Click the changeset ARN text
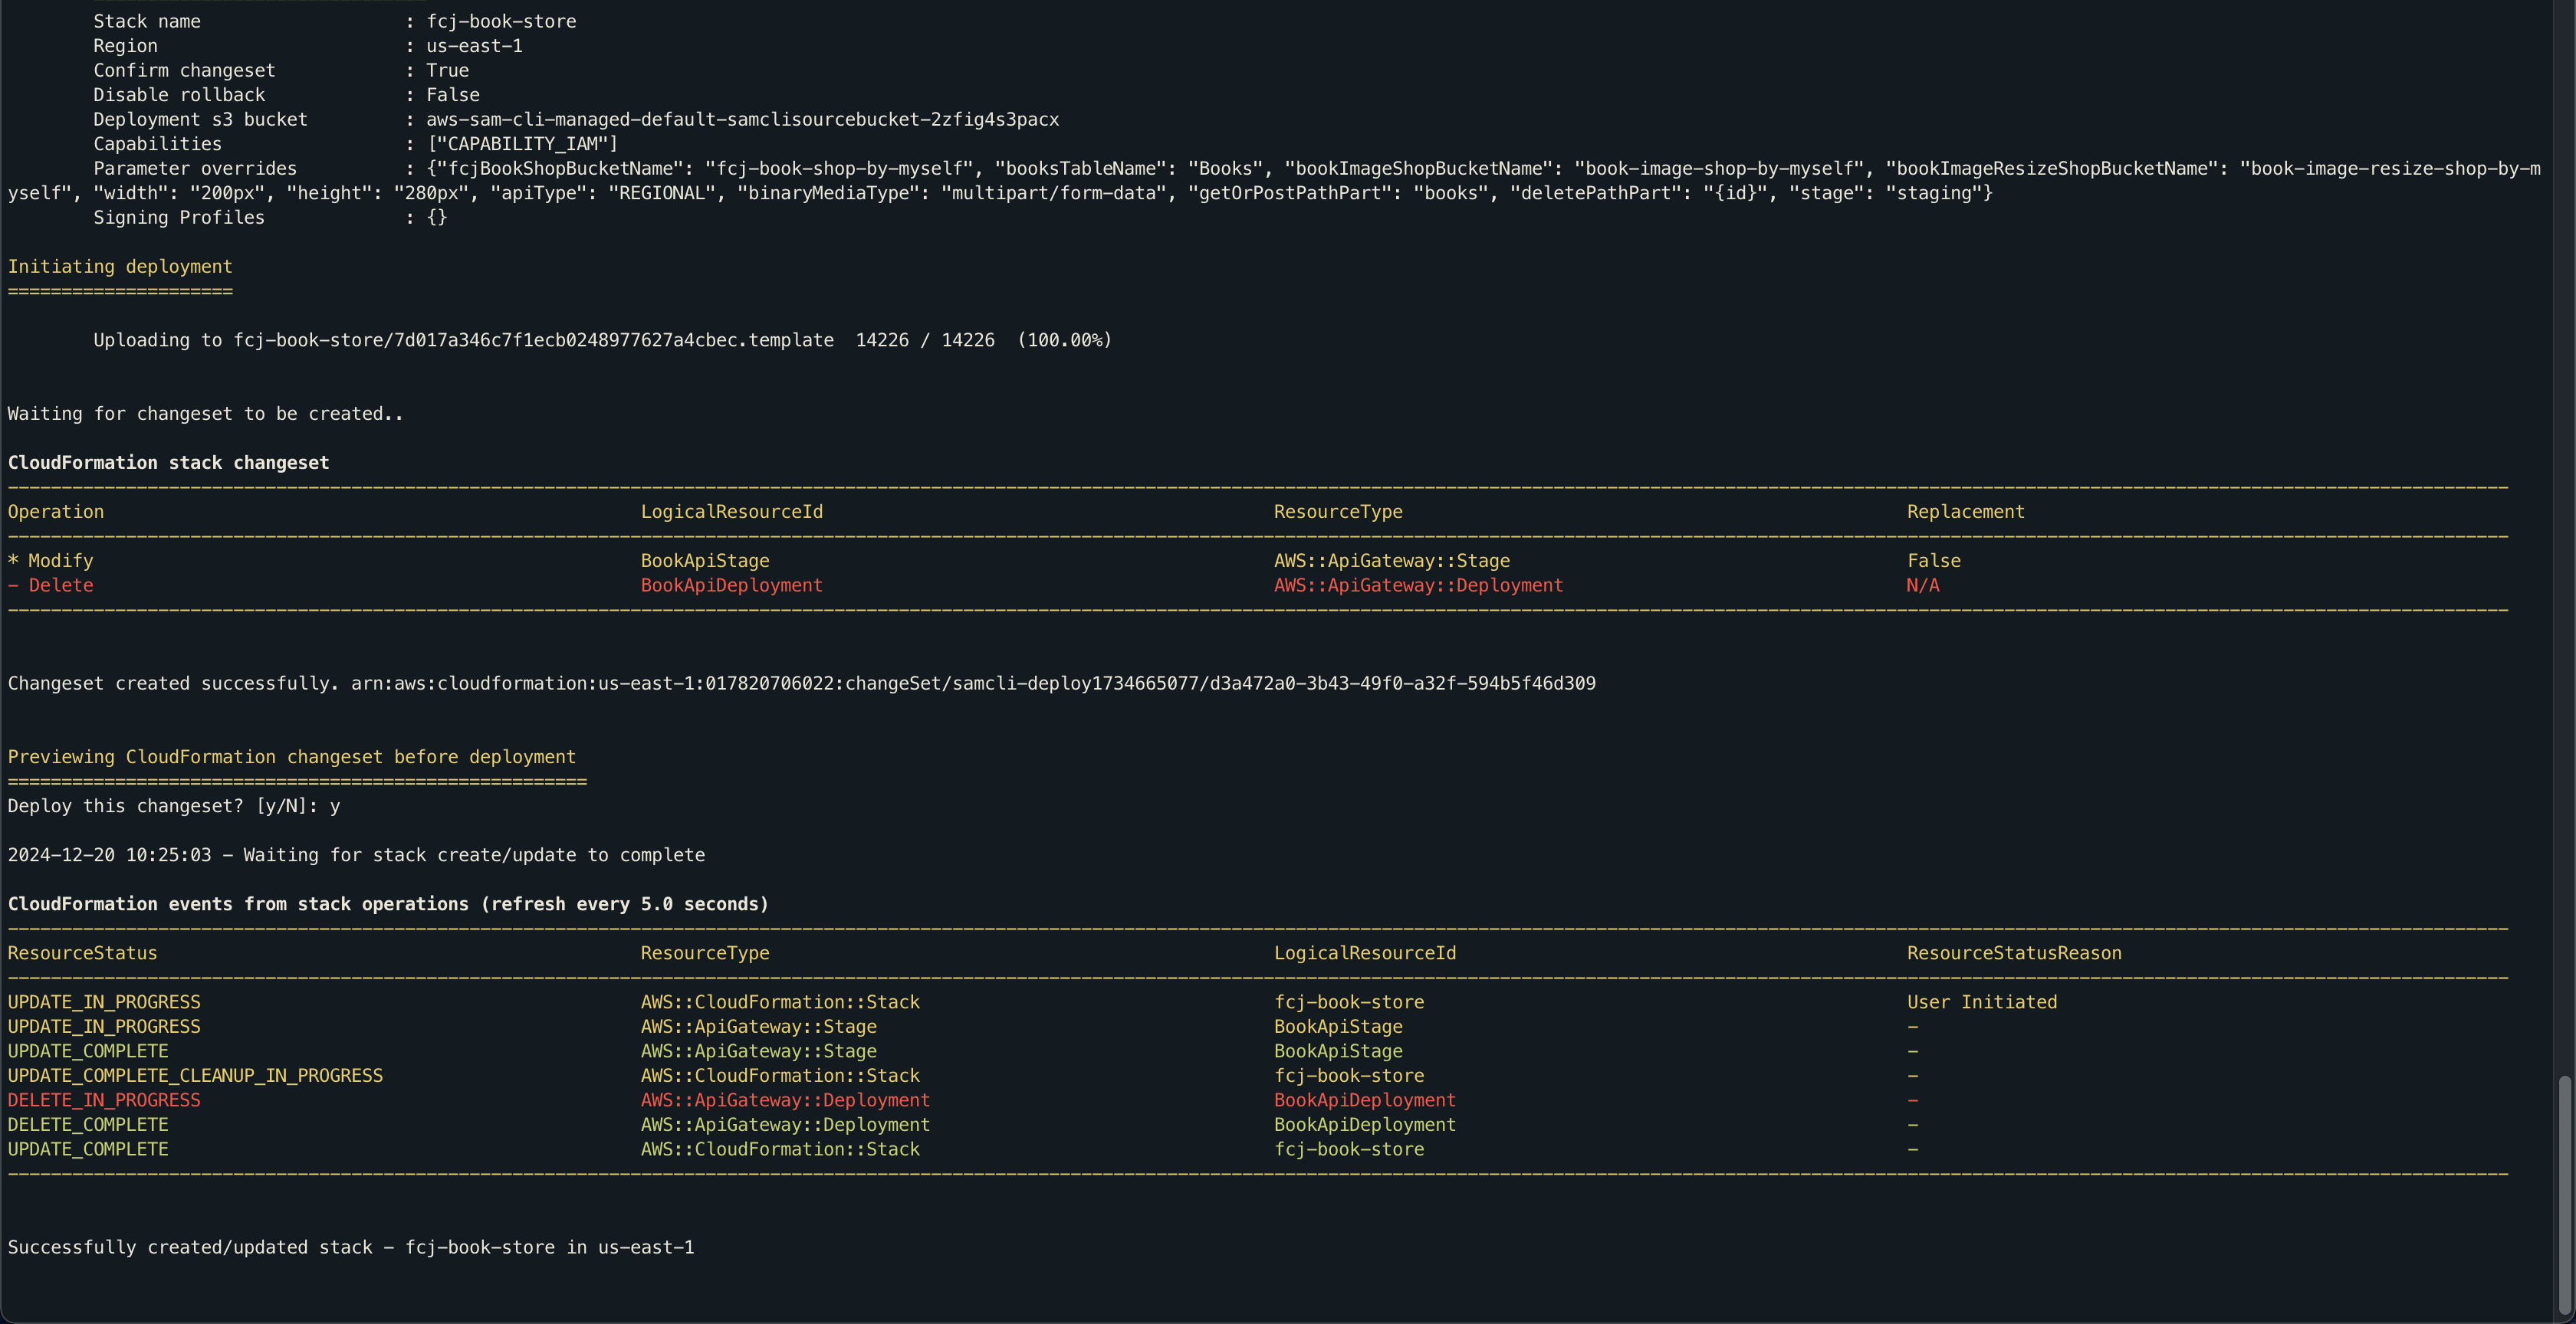This screenshot has height=1324, width=2576. click(973, 683)
